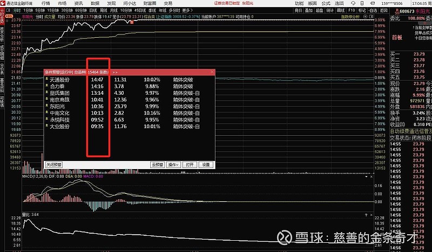Close the 条件预警 alert window

tap(212, 72)
